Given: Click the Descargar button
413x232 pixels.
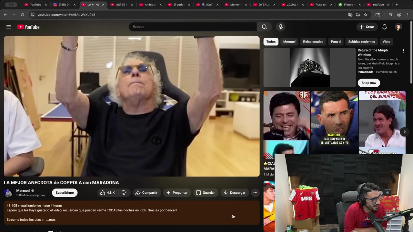Looking at the screenshot, I should [x=235, y=193].
